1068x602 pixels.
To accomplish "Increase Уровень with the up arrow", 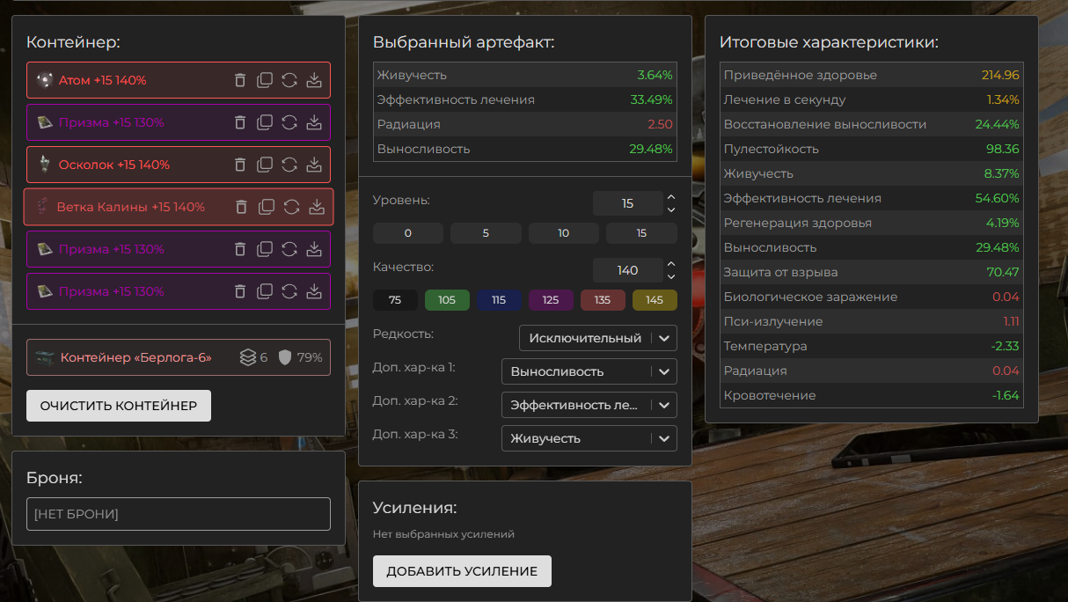I will click(x=671, y=197).
